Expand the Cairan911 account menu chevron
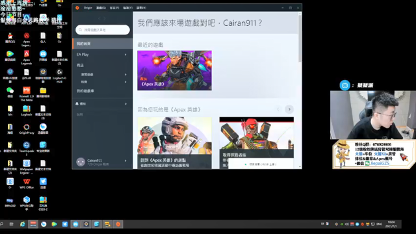This screenshot has height=234, width=416. tap(125, 161)
